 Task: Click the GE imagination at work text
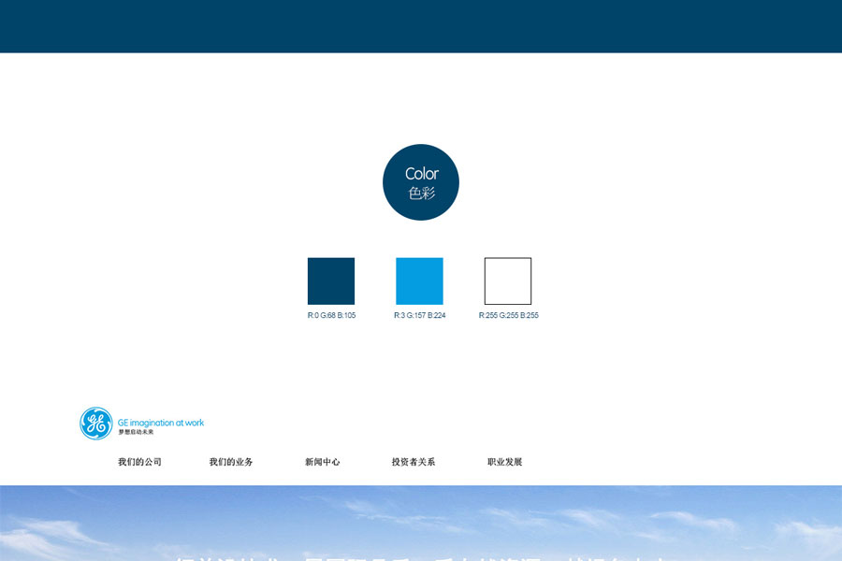coord(161,423)
